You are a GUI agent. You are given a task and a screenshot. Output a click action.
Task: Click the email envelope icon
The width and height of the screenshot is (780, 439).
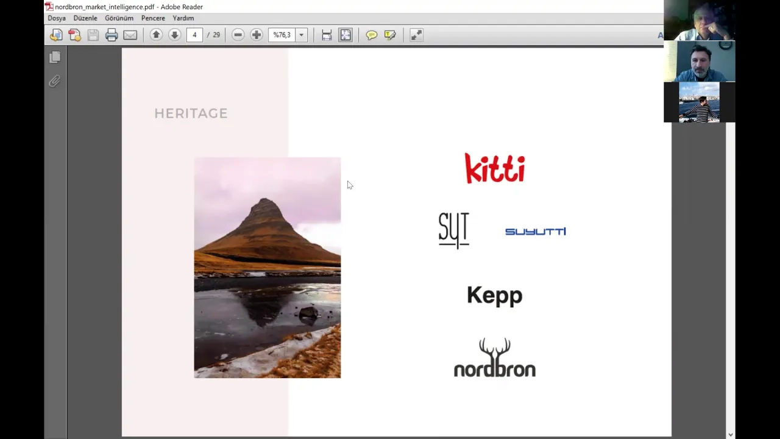tap(130, 35)
